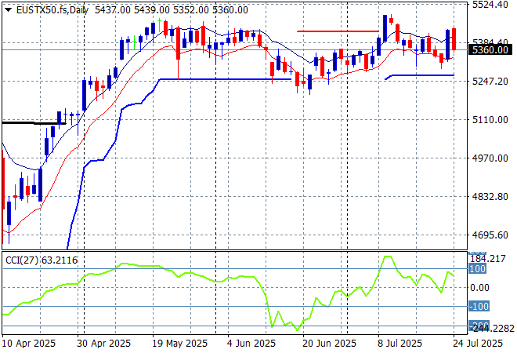The image size is (517, 353).
Task: Select the red horizontal resistance line
Action: point(338,31)
